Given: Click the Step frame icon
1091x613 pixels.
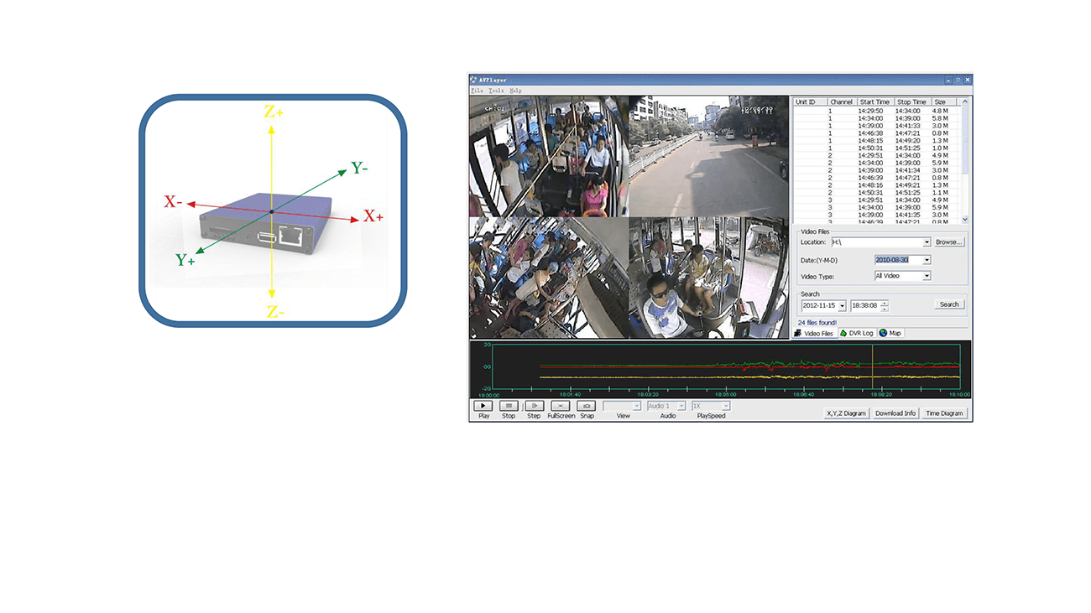Looking at the screenshot, I should click(534, 406).
